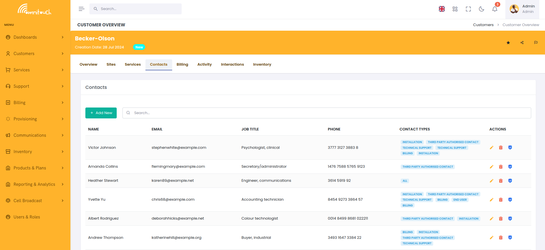Collapse sidebar using hamburger menu icon
The height and width of the screenshot is (250, 545).
[x=82, y=9]
